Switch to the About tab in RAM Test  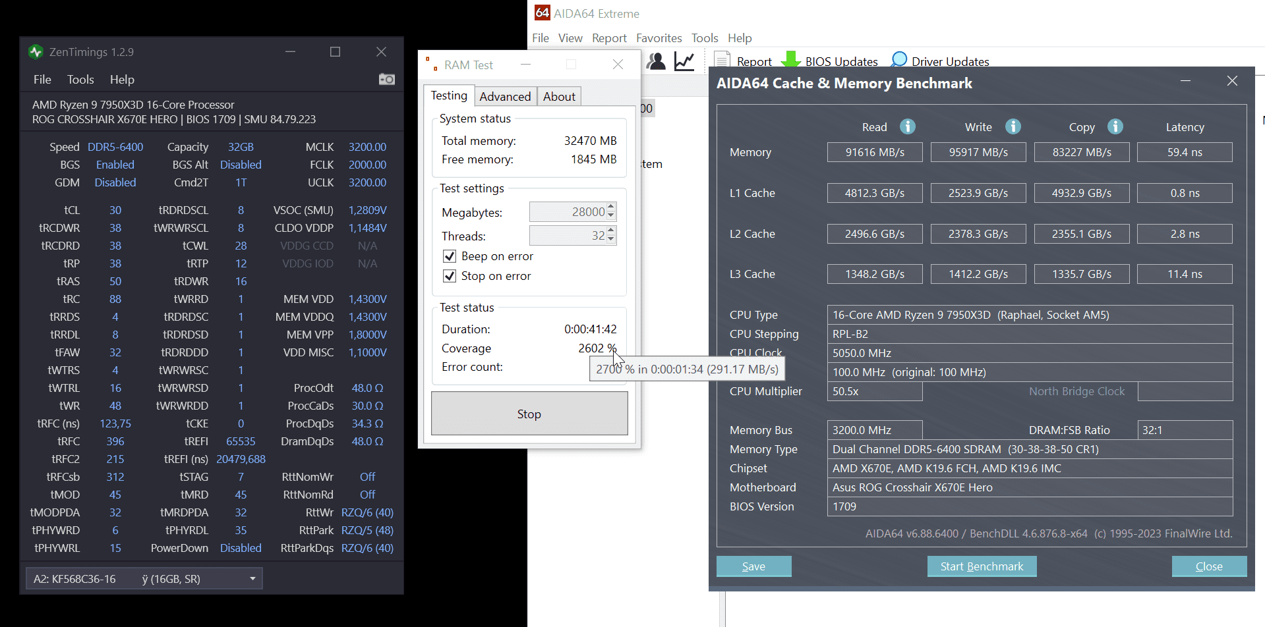pos(559,96)
